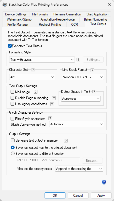
Task: Open the Append to the existing file dropdown
Action: coord(79,168)
